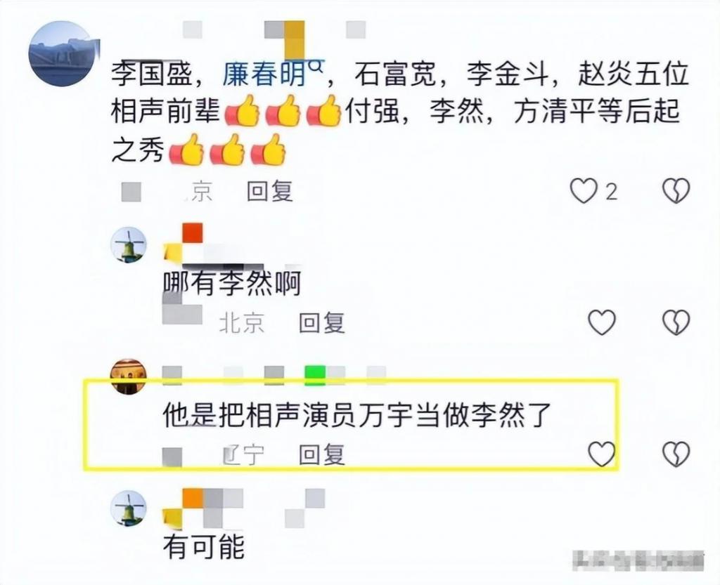Click the 北京 location label
The width and height of the screenshot is (720, 585).
pos(242,323)
